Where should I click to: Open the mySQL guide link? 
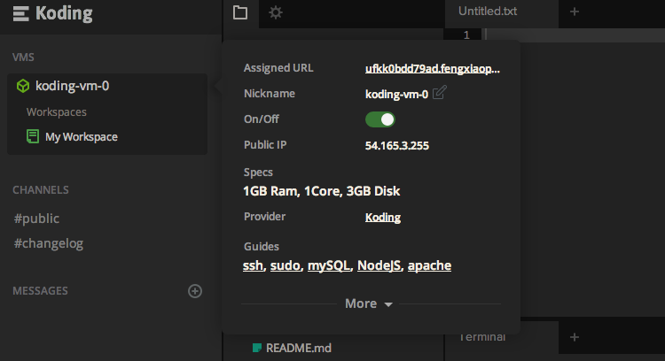pyautogui.click(x=329, y=265)
